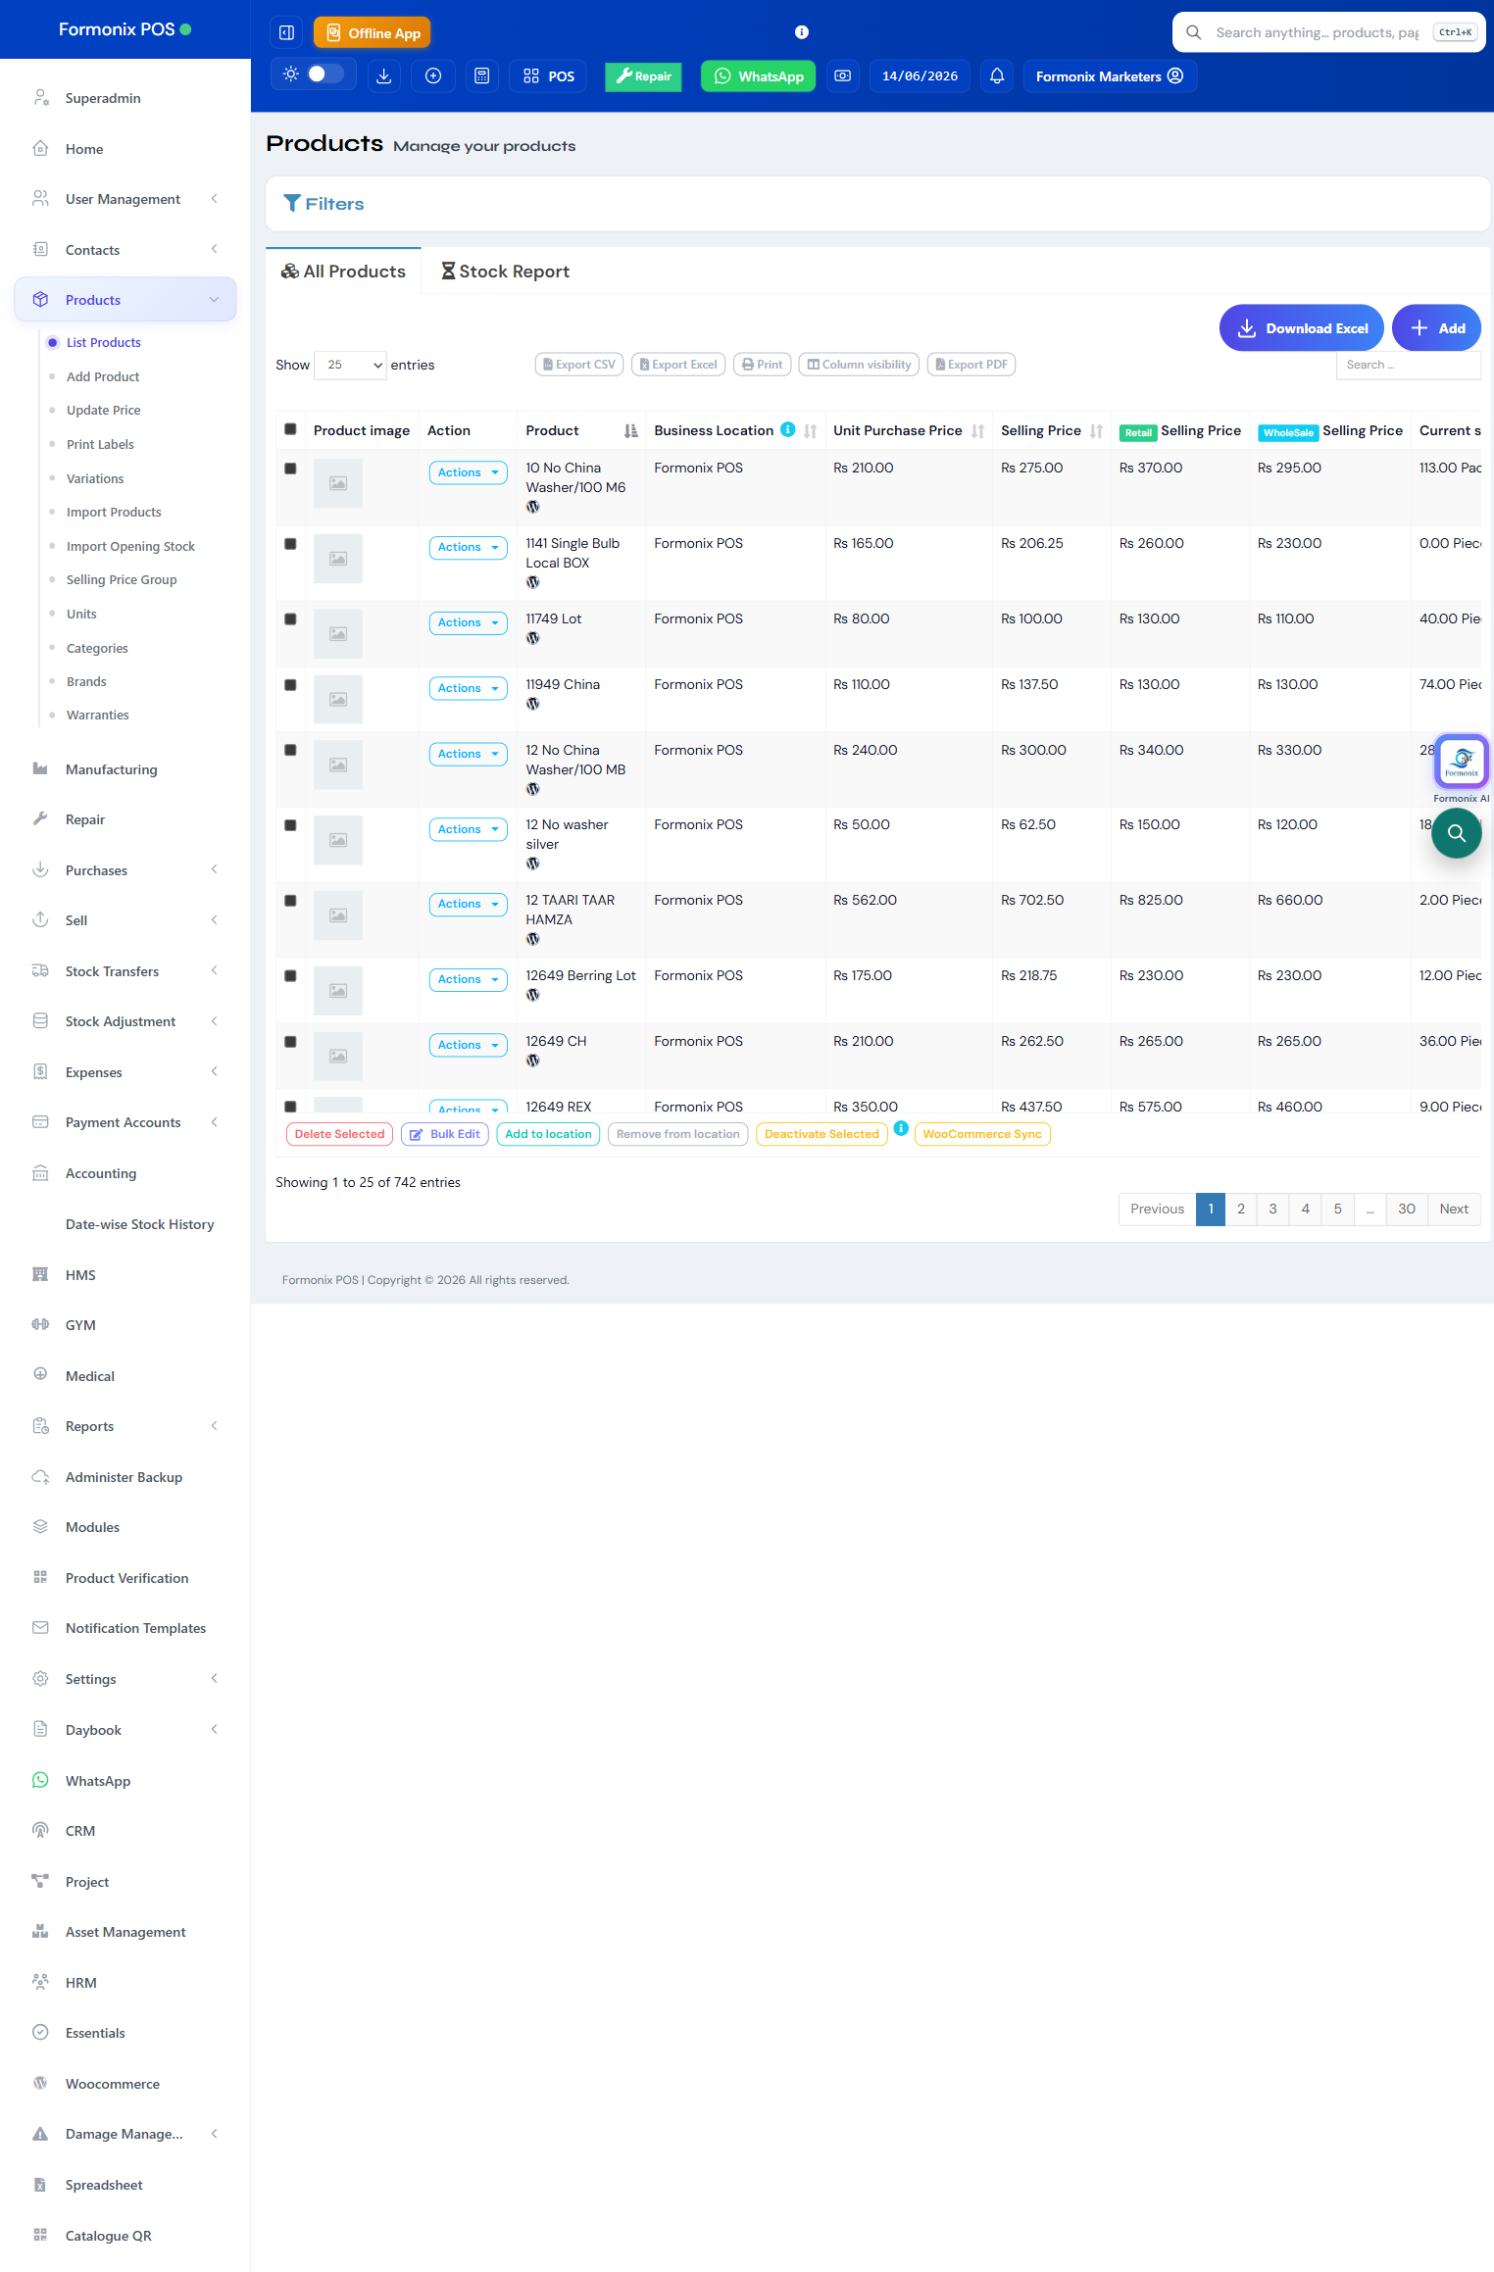Go to page 30 in pagination
This screenshot has width=1494, height=2272.
(x=1407, y=1209)
